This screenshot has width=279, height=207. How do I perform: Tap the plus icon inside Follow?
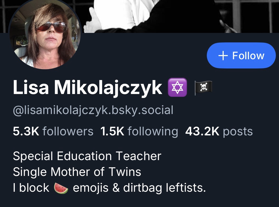(x=223, y=56)
